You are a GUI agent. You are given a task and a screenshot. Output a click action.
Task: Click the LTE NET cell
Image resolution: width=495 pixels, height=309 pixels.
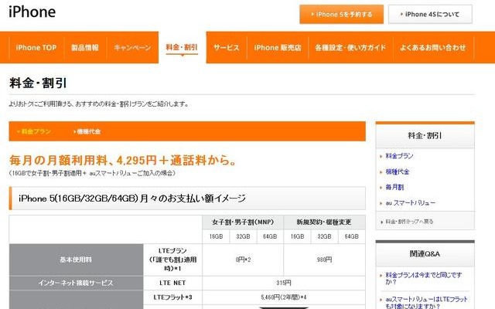[x=172, y=284]
